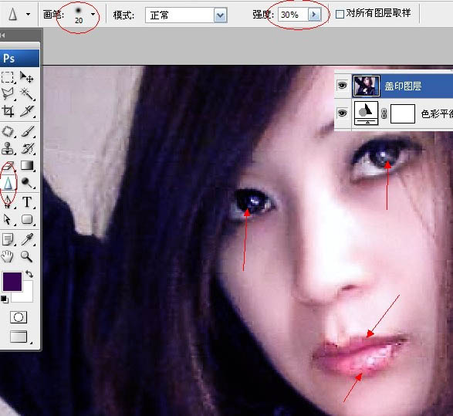Toggle Quick Mask mode
Viewport: 453px width, 416px height.
pyautogui.click(x=19, y=317)
